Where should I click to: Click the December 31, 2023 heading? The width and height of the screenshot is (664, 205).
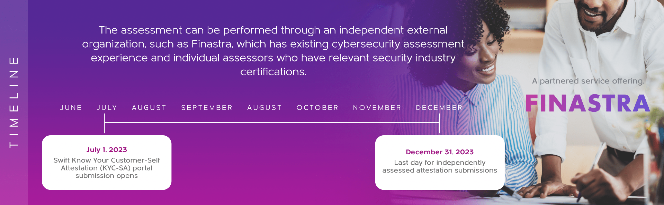(x=440, y=152)
